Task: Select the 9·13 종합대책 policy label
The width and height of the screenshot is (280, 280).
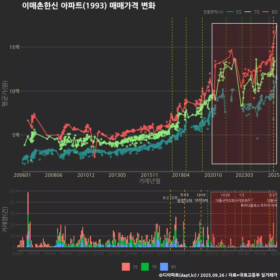Action: coord(185,198)
